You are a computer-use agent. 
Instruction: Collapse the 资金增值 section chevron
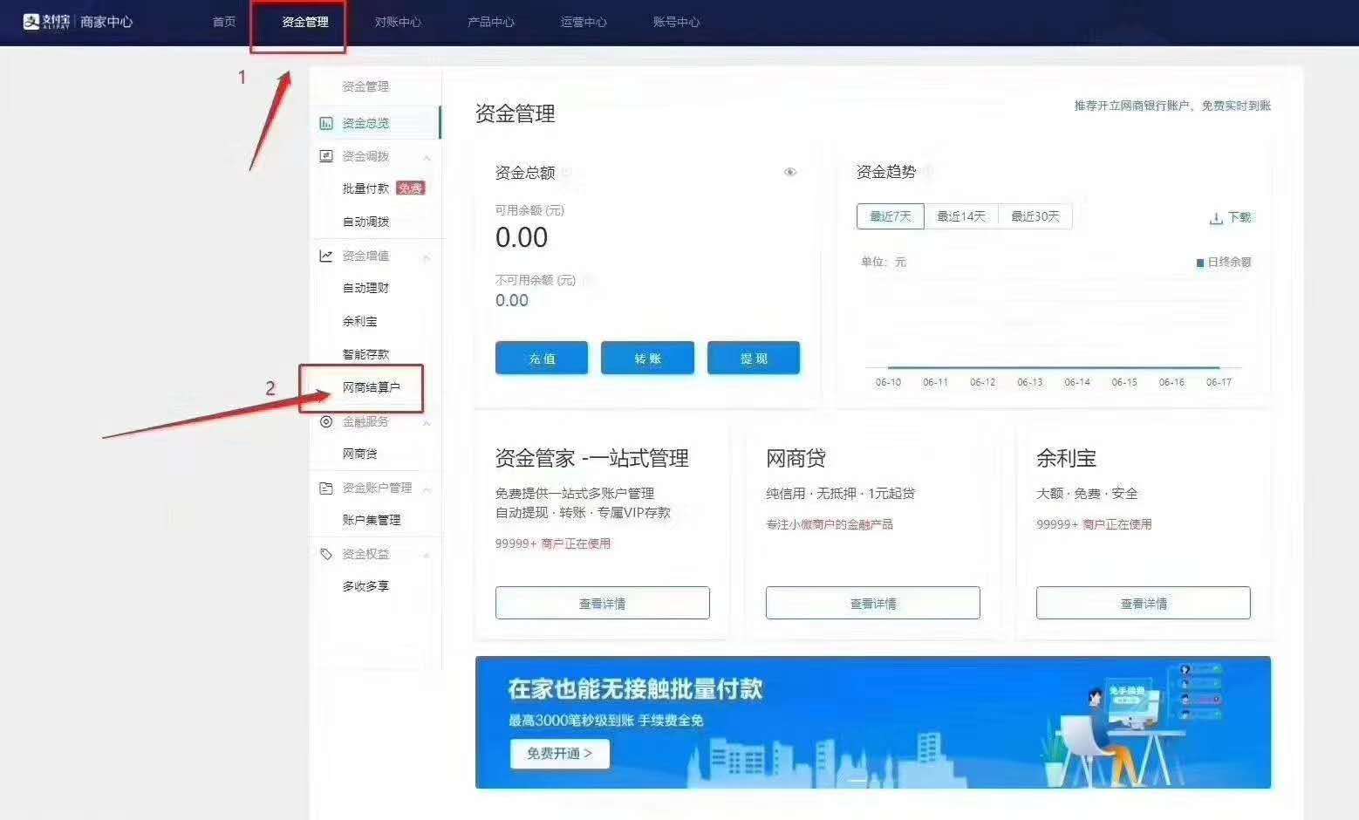427,257
